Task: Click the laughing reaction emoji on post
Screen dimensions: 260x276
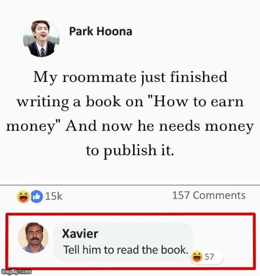Action: tap(23, 197)
